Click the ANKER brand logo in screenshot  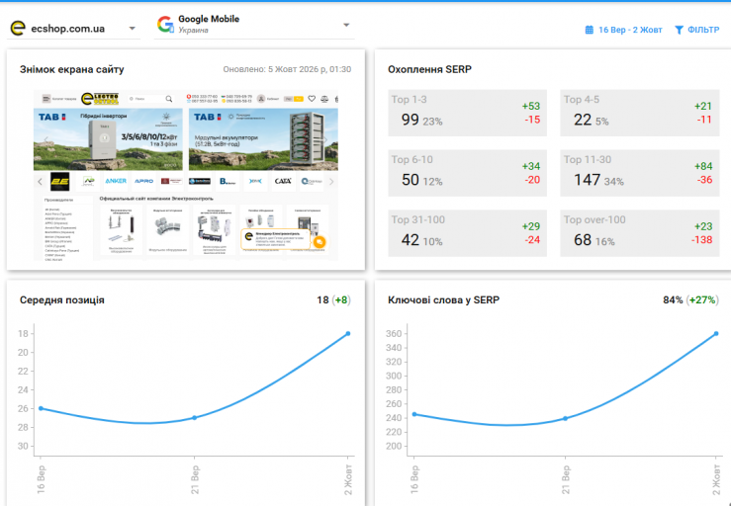(x=116, y=181)
